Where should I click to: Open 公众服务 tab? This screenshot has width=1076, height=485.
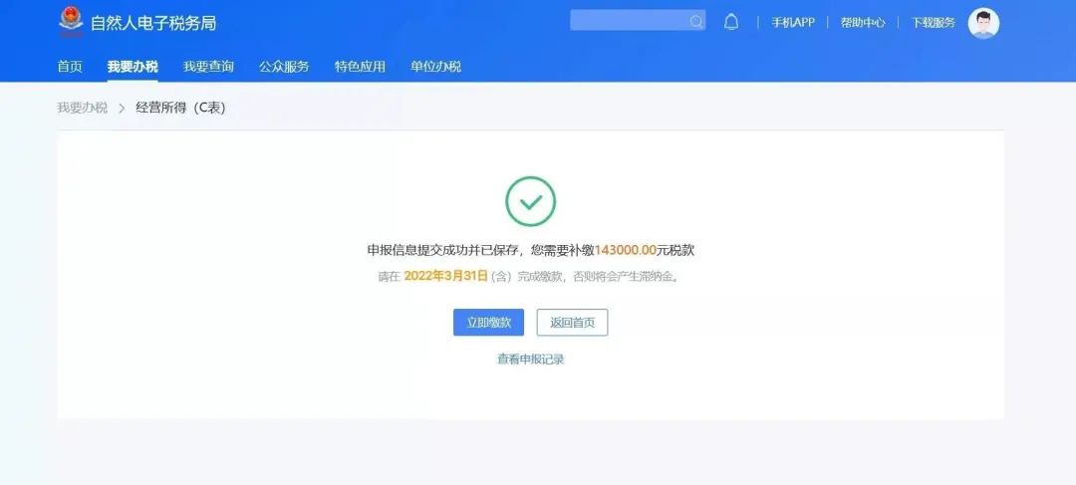(x=284, y=67)
